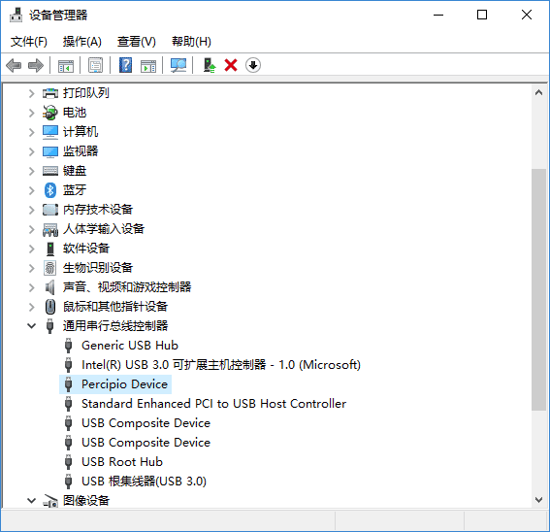Screen dimensions: 550x532
Task: Collapse the 图像设备 node
Action: [x=32, y=500]
